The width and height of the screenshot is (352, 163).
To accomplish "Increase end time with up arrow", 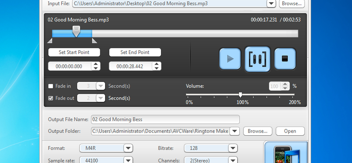I will 157,64.
